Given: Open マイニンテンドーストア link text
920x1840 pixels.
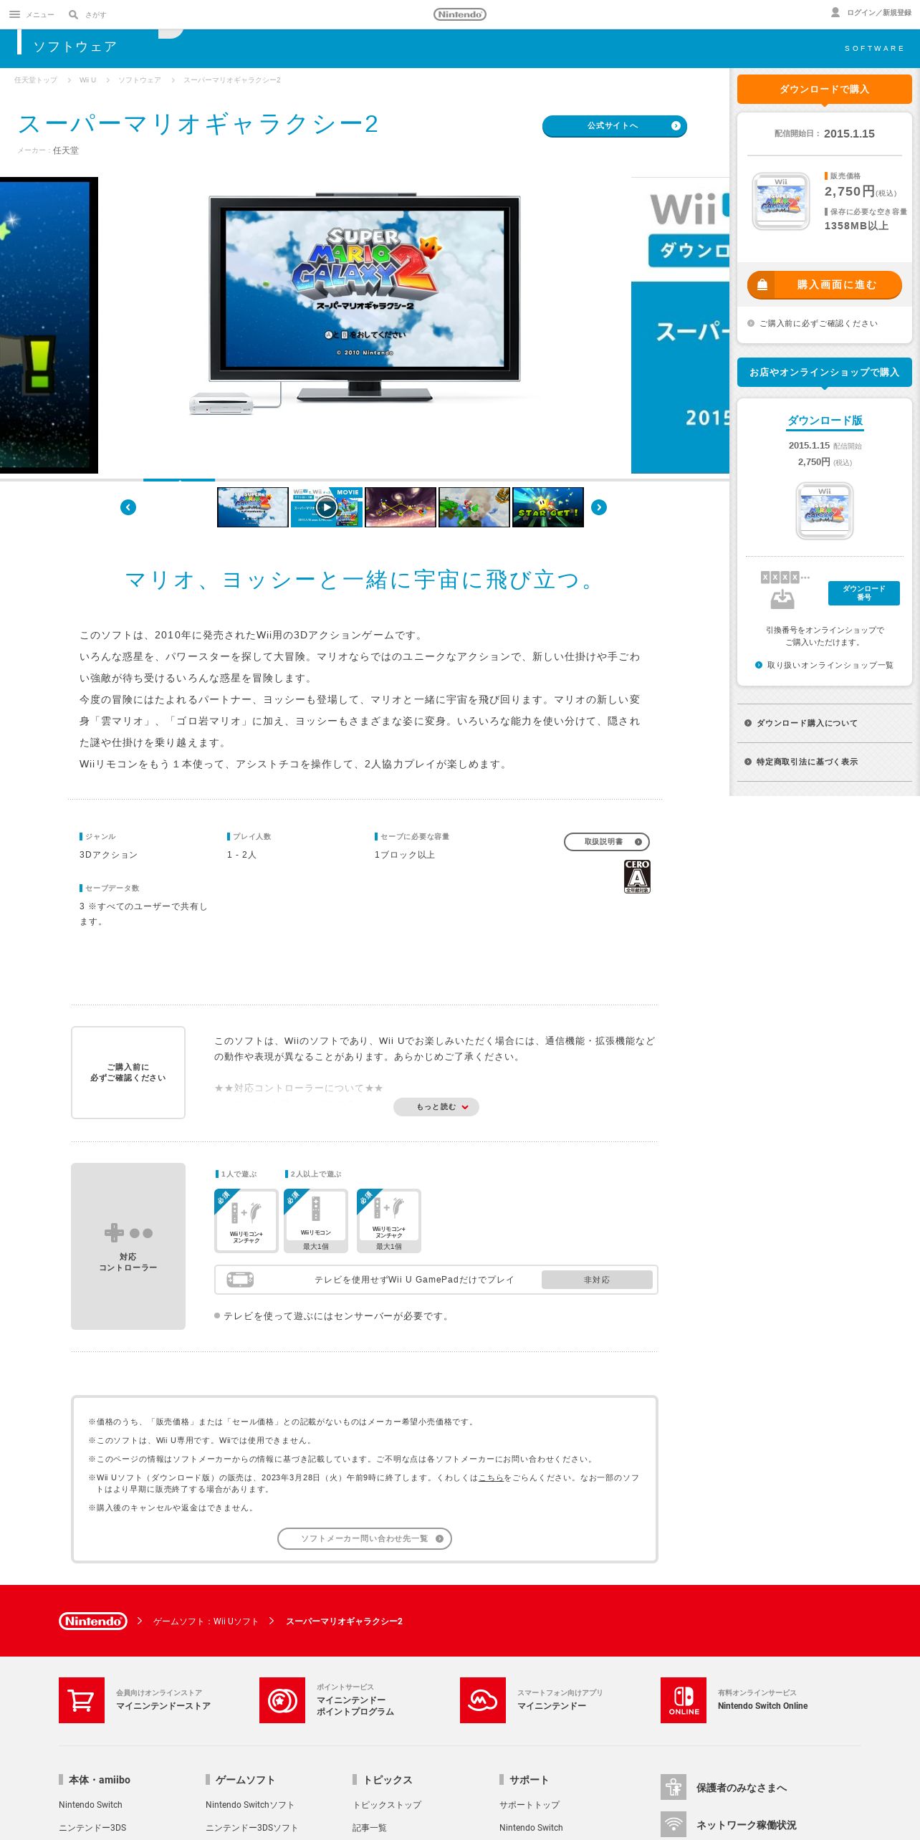Looking at the screenshot, I should [x=163, y=1706].
